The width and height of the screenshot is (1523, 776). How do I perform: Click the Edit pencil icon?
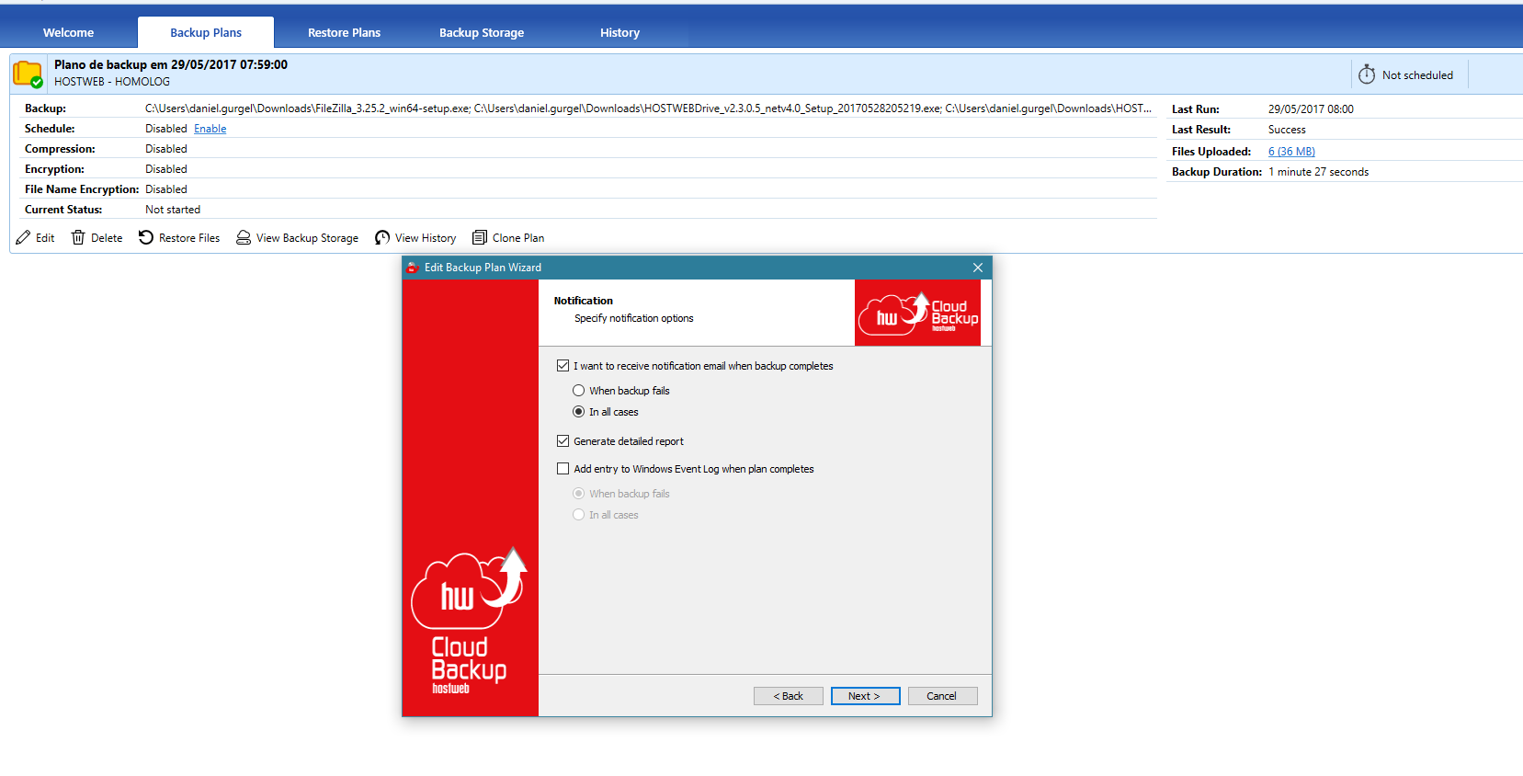[23, 238]
